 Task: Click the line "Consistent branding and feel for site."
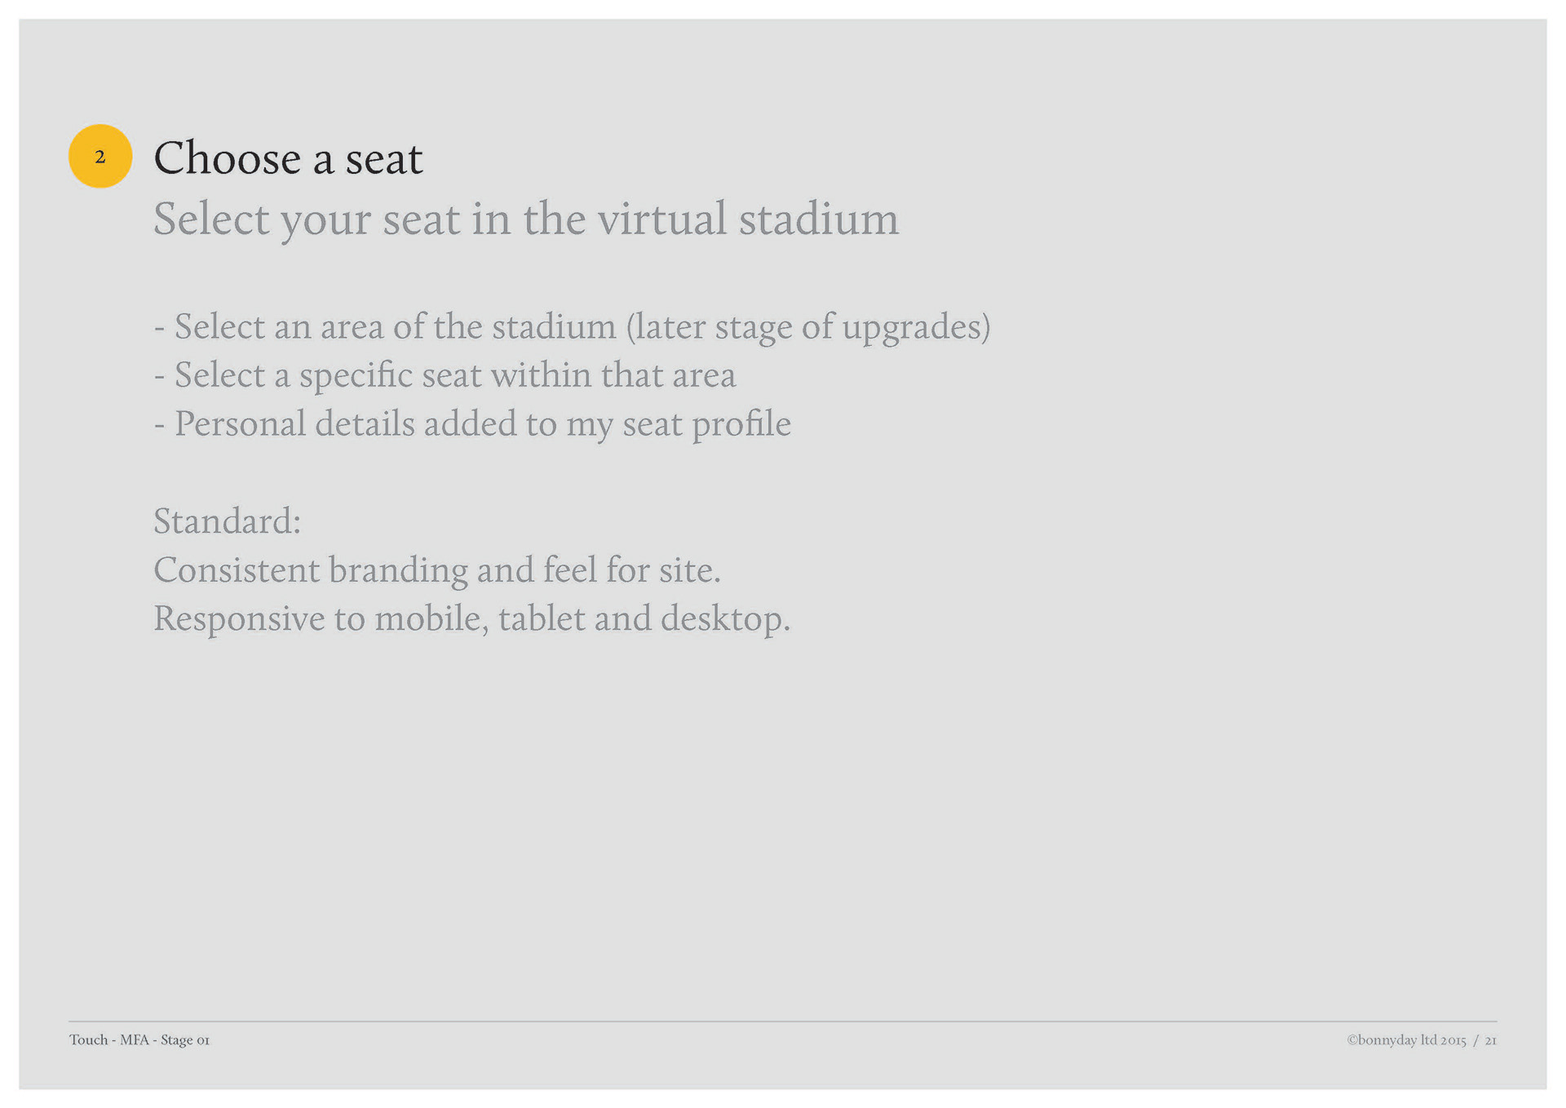point(437,570)
